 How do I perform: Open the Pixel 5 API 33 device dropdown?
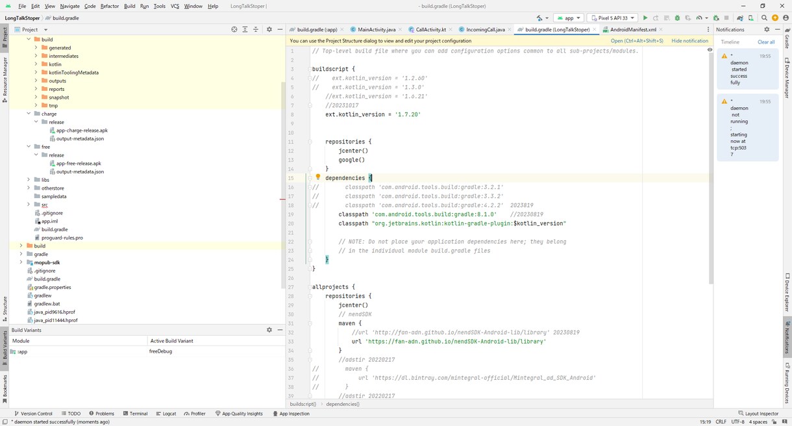(x=612, y=18)
